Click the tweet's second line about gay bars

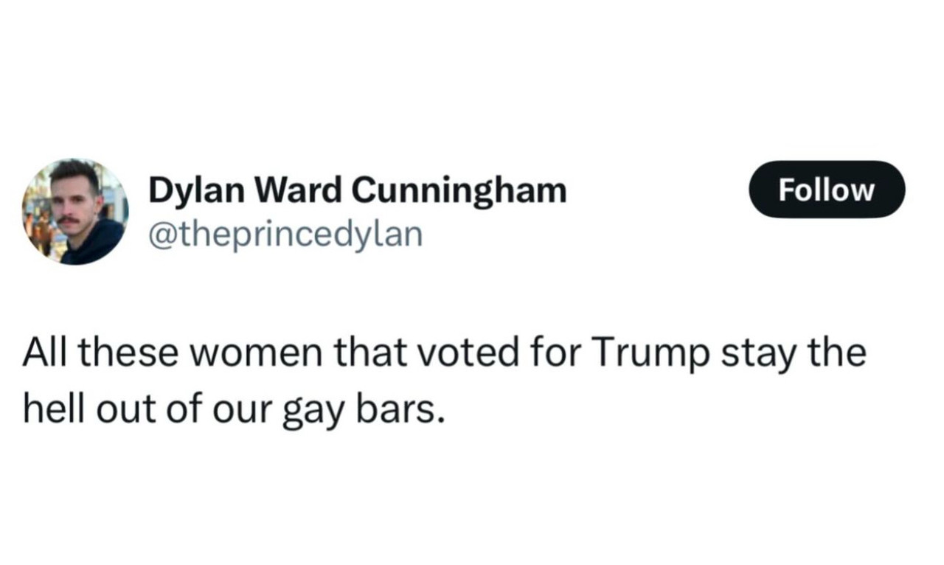click(235, 411)
